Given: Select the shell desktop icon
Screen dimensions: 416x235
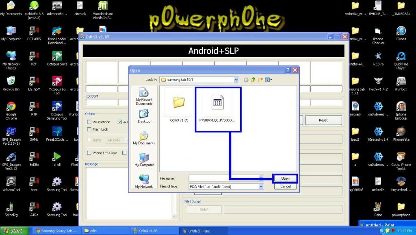Looking at the screenshot, I should 57,159.
